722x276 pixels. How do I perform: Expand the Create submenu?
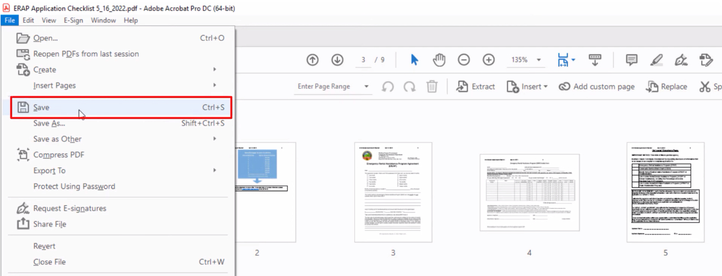[x=215, y=70]
